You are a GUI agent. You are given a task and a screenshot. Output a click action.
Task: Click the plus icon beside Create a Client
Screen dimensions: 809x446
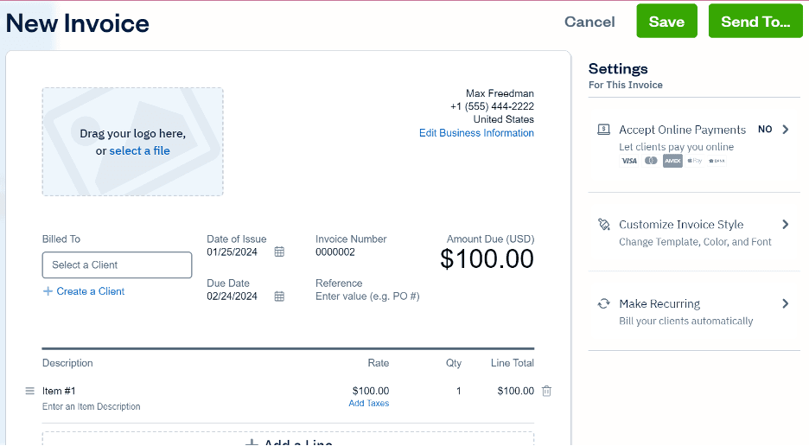(x=48, y=291)
